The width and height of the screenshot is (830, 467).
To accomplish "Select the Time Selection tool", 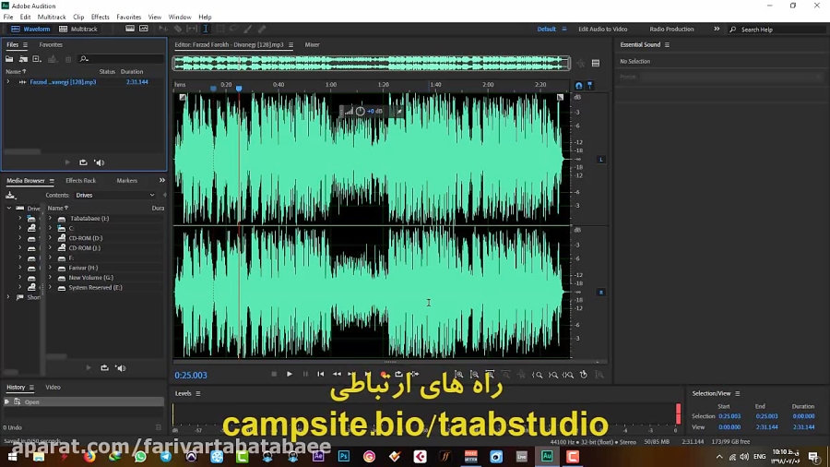I will 206,30.
